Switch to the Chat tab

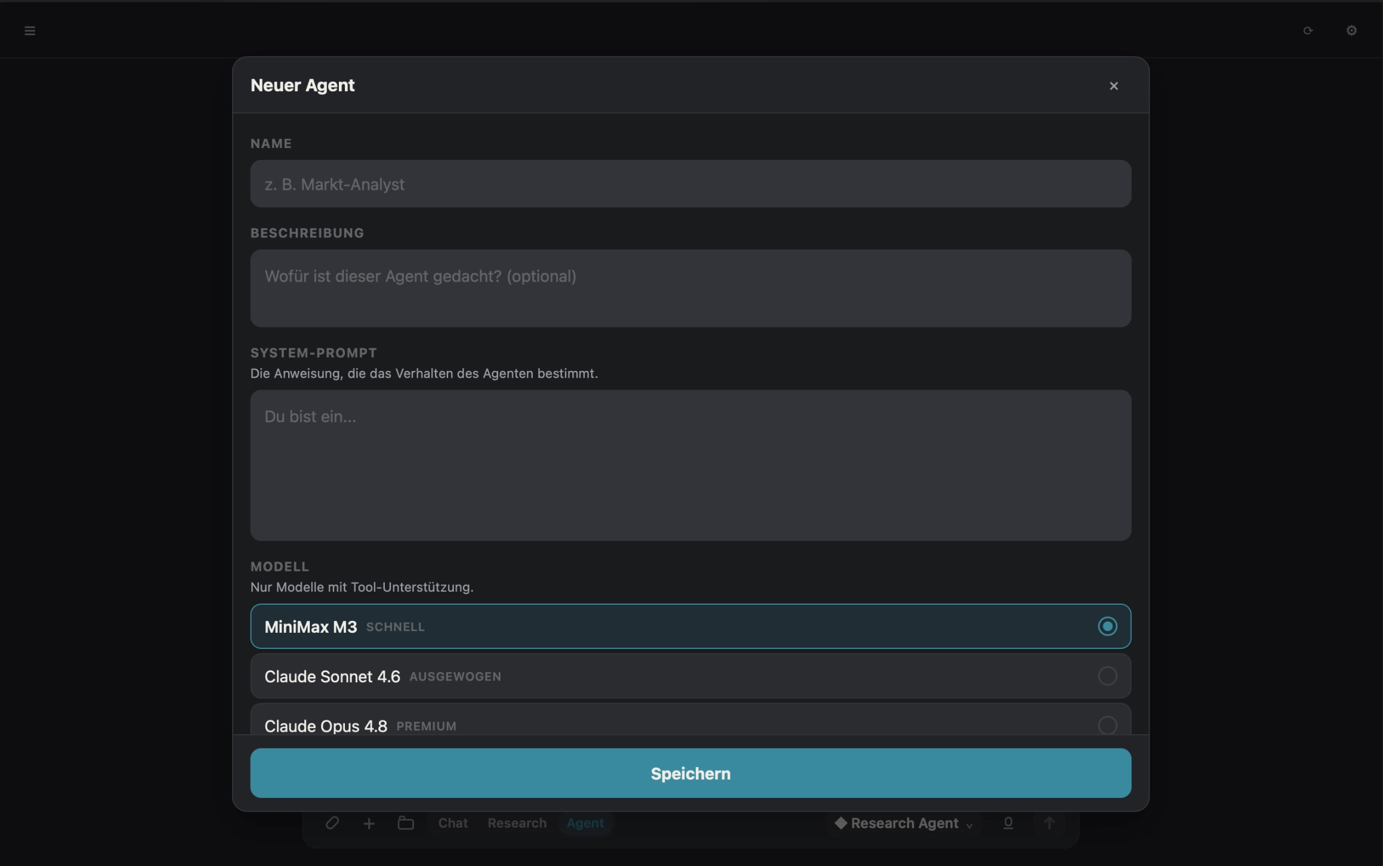[x=453, y=823]
